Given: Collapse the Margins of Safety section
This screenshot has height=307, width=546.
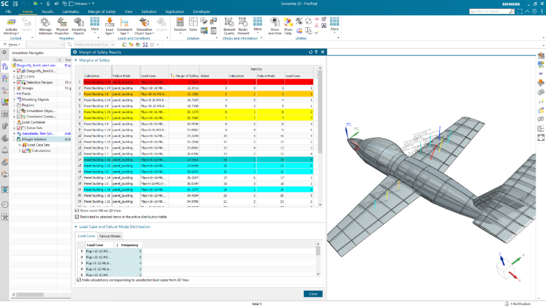Looking at the screenshot, I should [x=76, y=60].
